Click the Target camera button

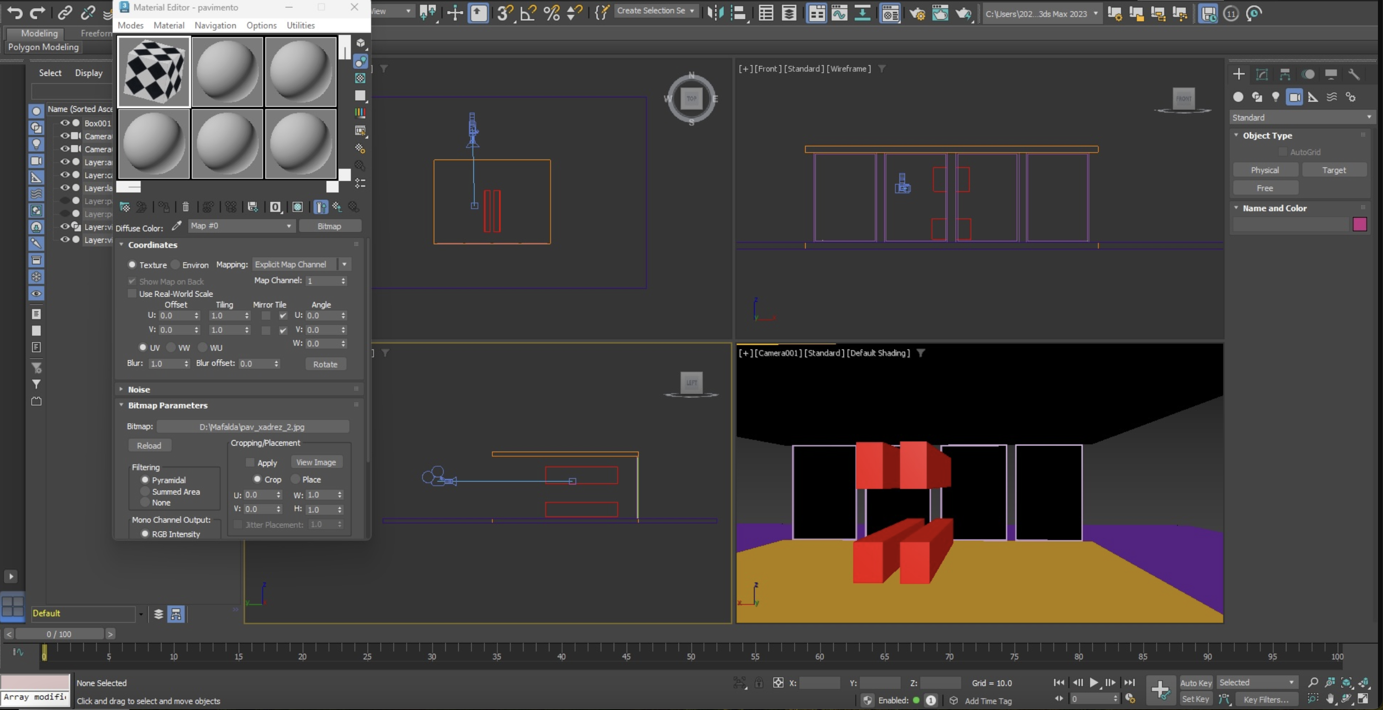point(1334,170)
